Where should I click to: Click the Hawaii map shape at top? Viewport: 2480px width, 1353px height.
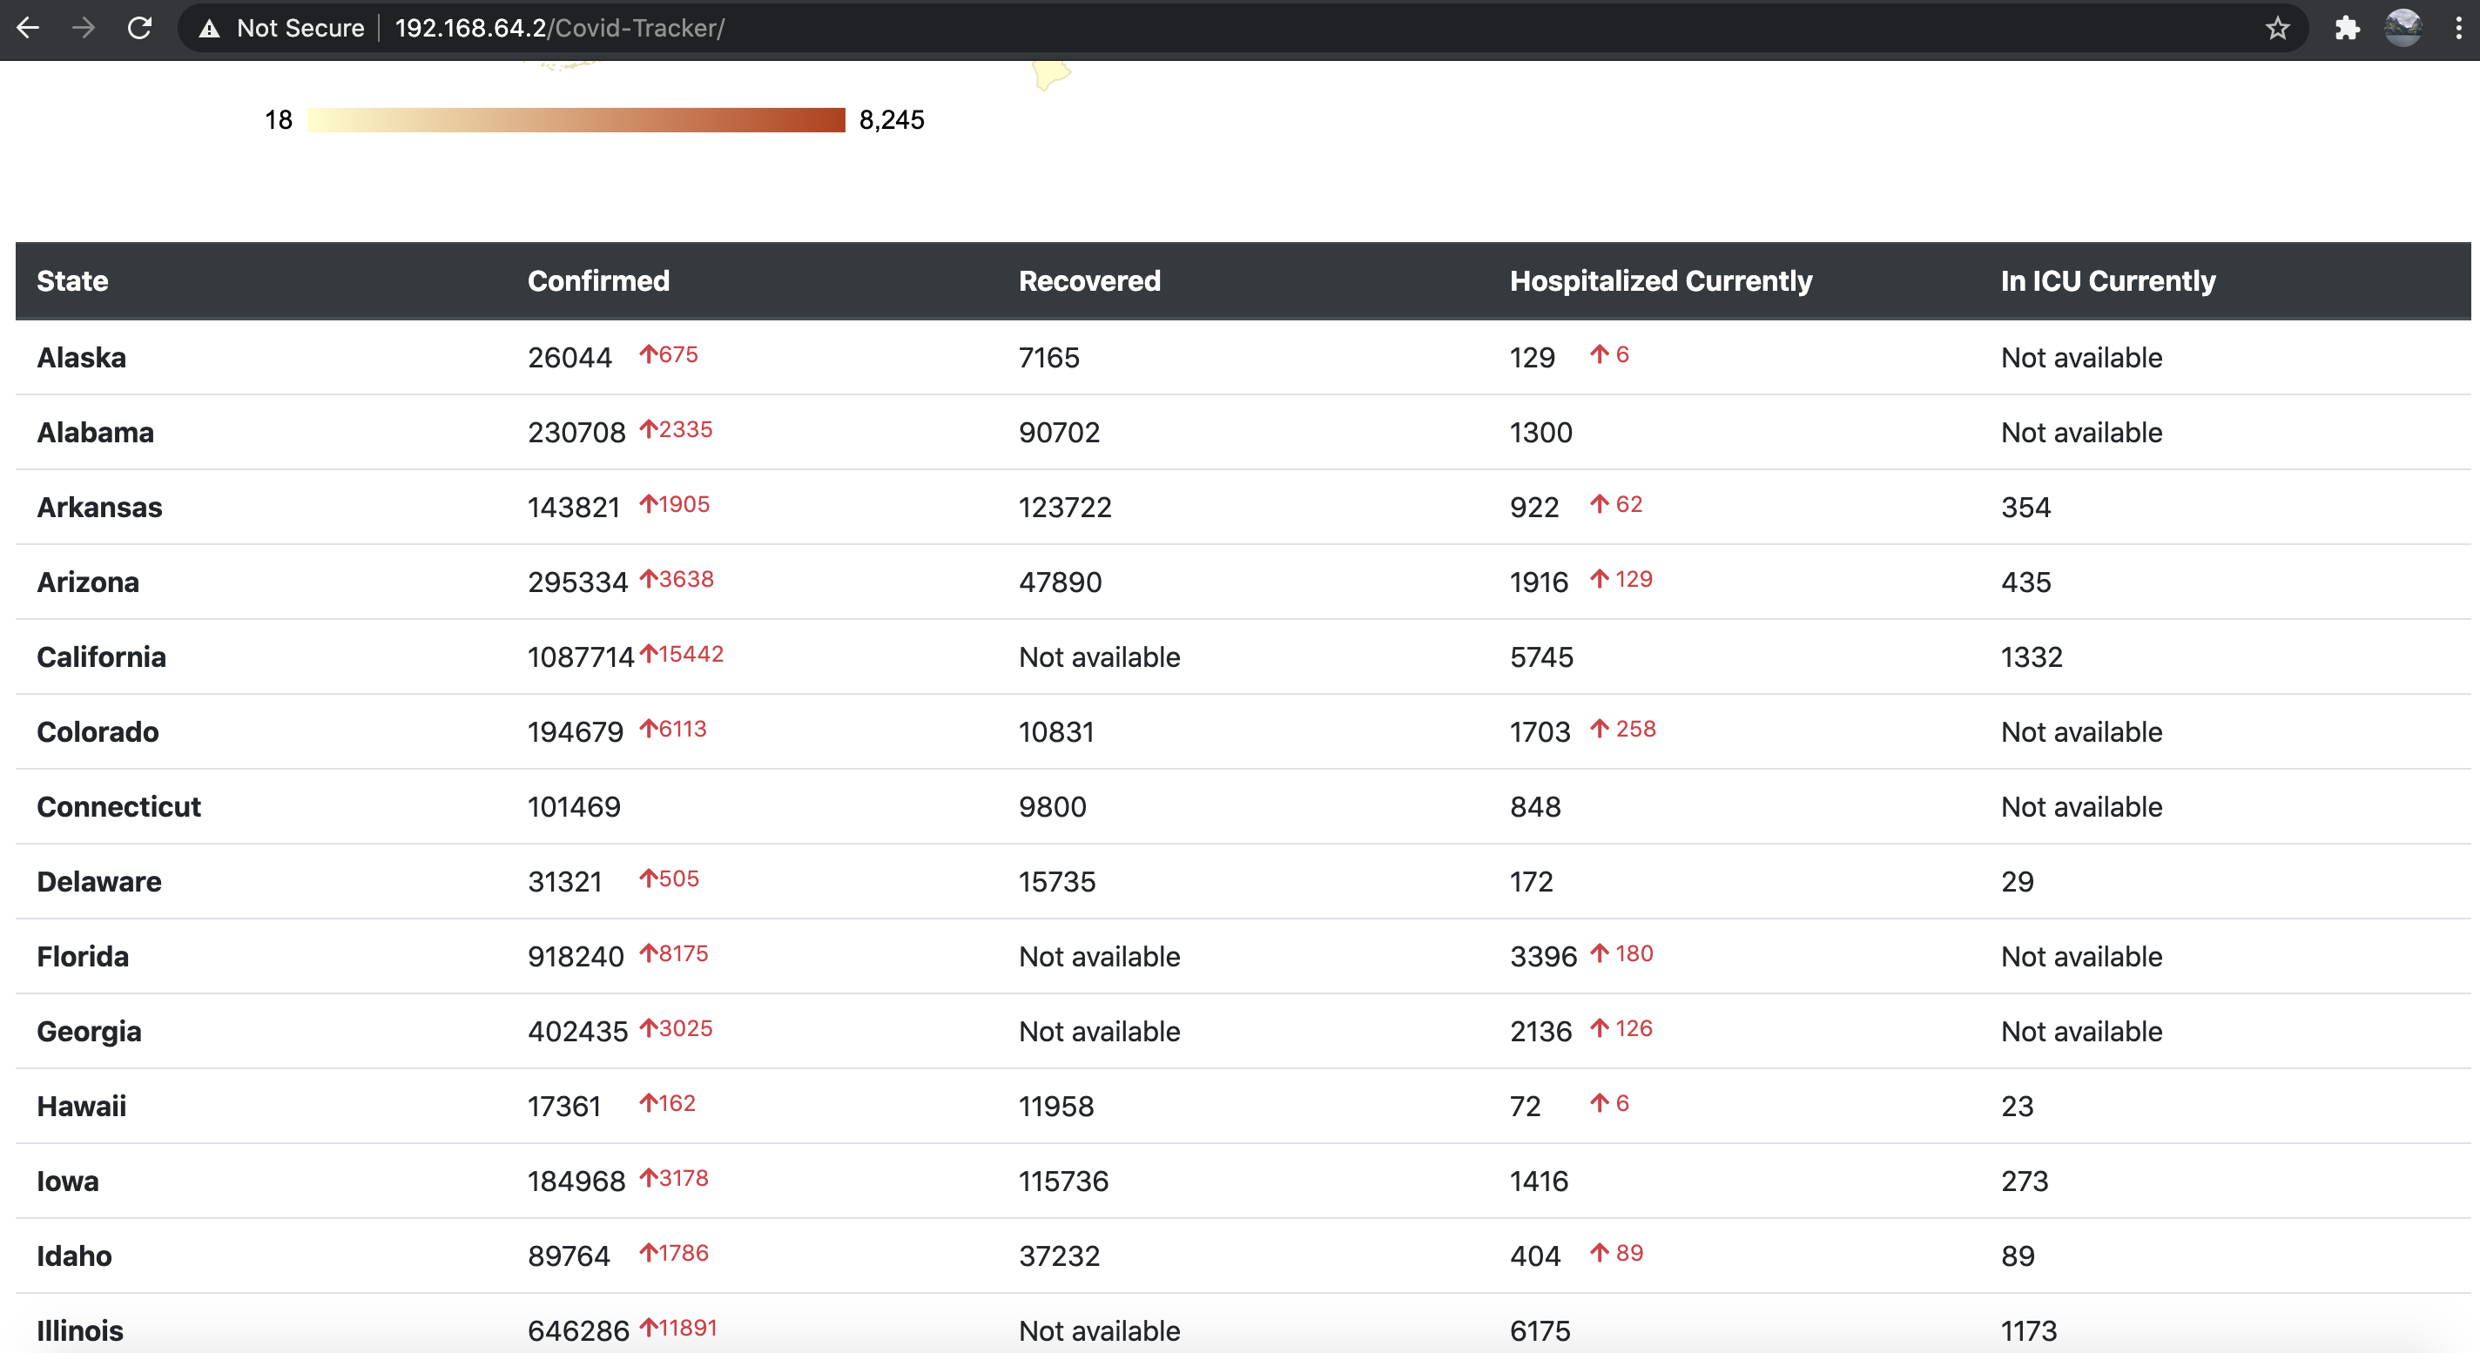1050,74
